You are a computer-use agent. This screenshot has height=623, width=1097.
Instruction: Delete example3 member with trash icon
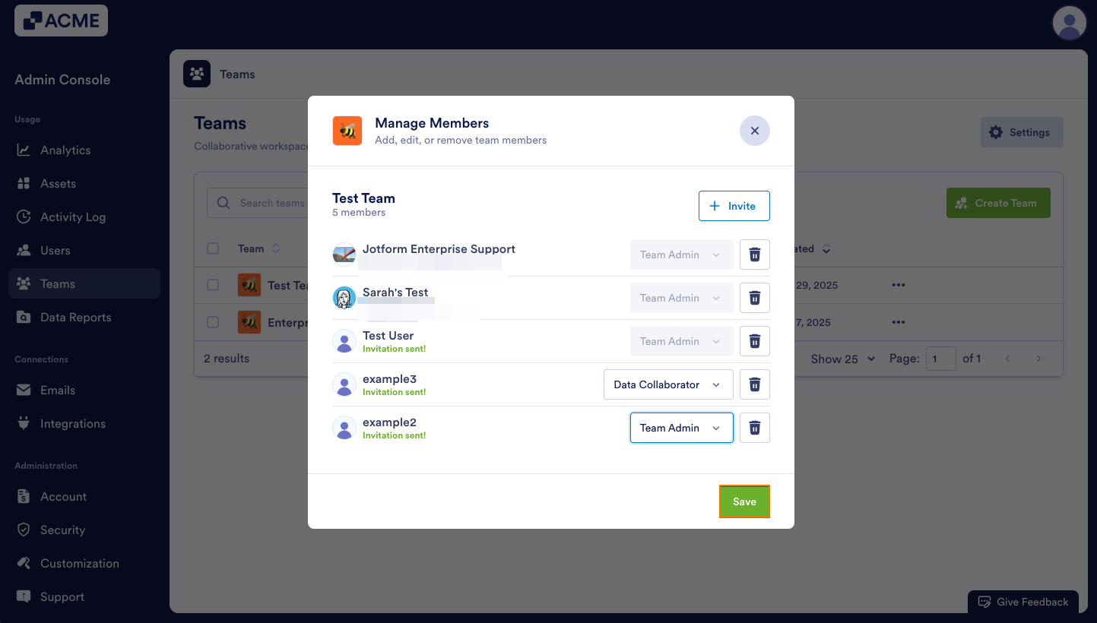click(754, 384)
